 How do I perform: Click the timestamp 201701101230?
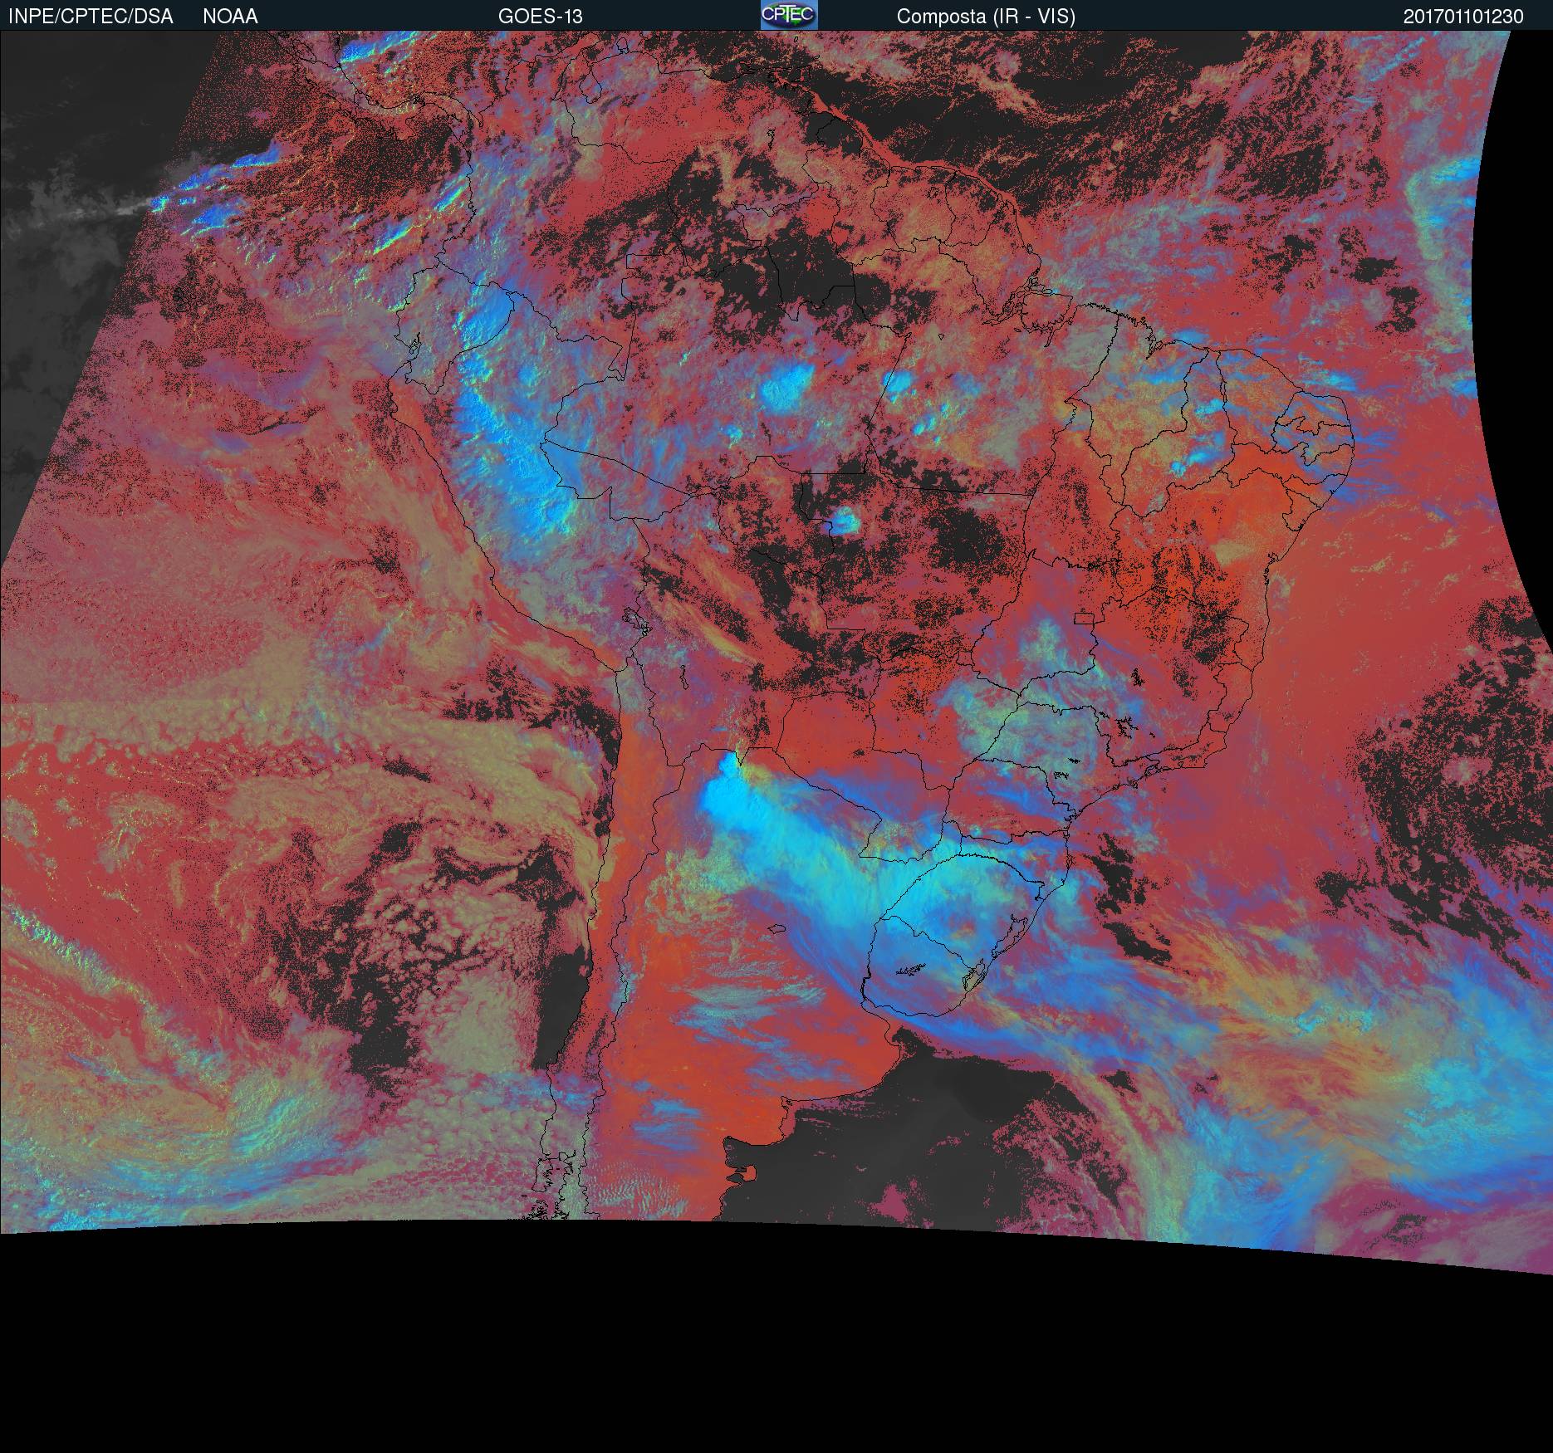pos(1463,17)
